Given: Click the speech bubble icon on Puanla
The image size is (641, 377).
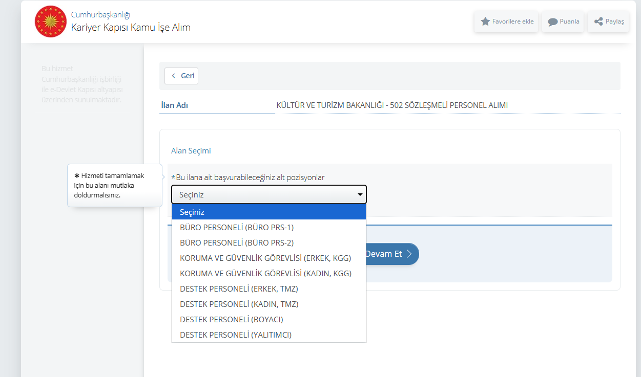Looking at the screenshot, I should 552,22.
